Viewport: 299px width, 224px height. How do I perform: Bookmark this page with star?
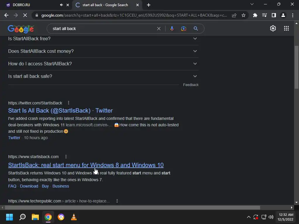coord(243,15)
